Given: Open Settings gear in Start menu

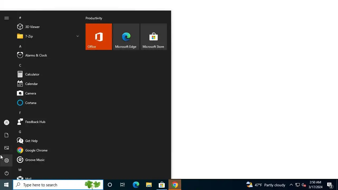Looking at the screenshot, I should tap(7, 160).
